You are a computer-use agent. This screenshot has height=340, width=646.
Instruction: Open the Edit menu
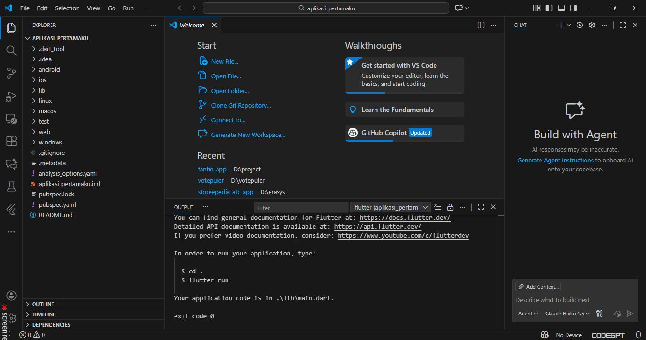pyautogui.click(x=42, y=8)
